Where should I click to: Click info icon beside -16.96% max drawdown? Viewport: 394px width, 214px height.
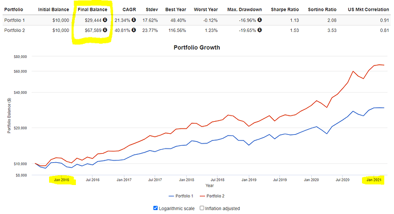(260, 20)
